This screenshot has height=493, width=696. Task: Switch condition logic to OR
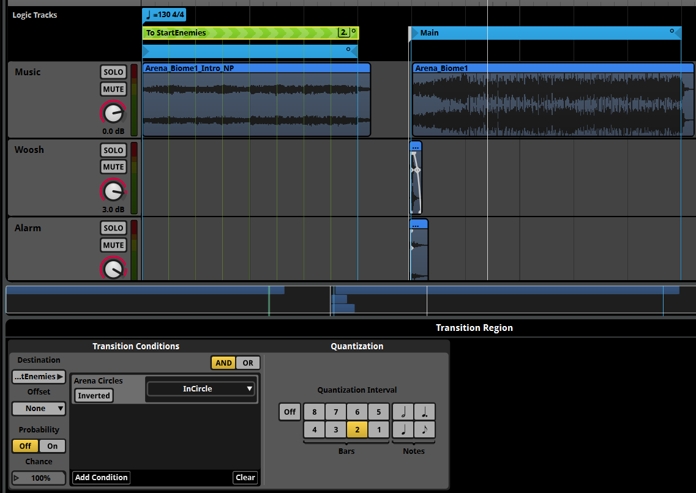[x=248, y=363]
